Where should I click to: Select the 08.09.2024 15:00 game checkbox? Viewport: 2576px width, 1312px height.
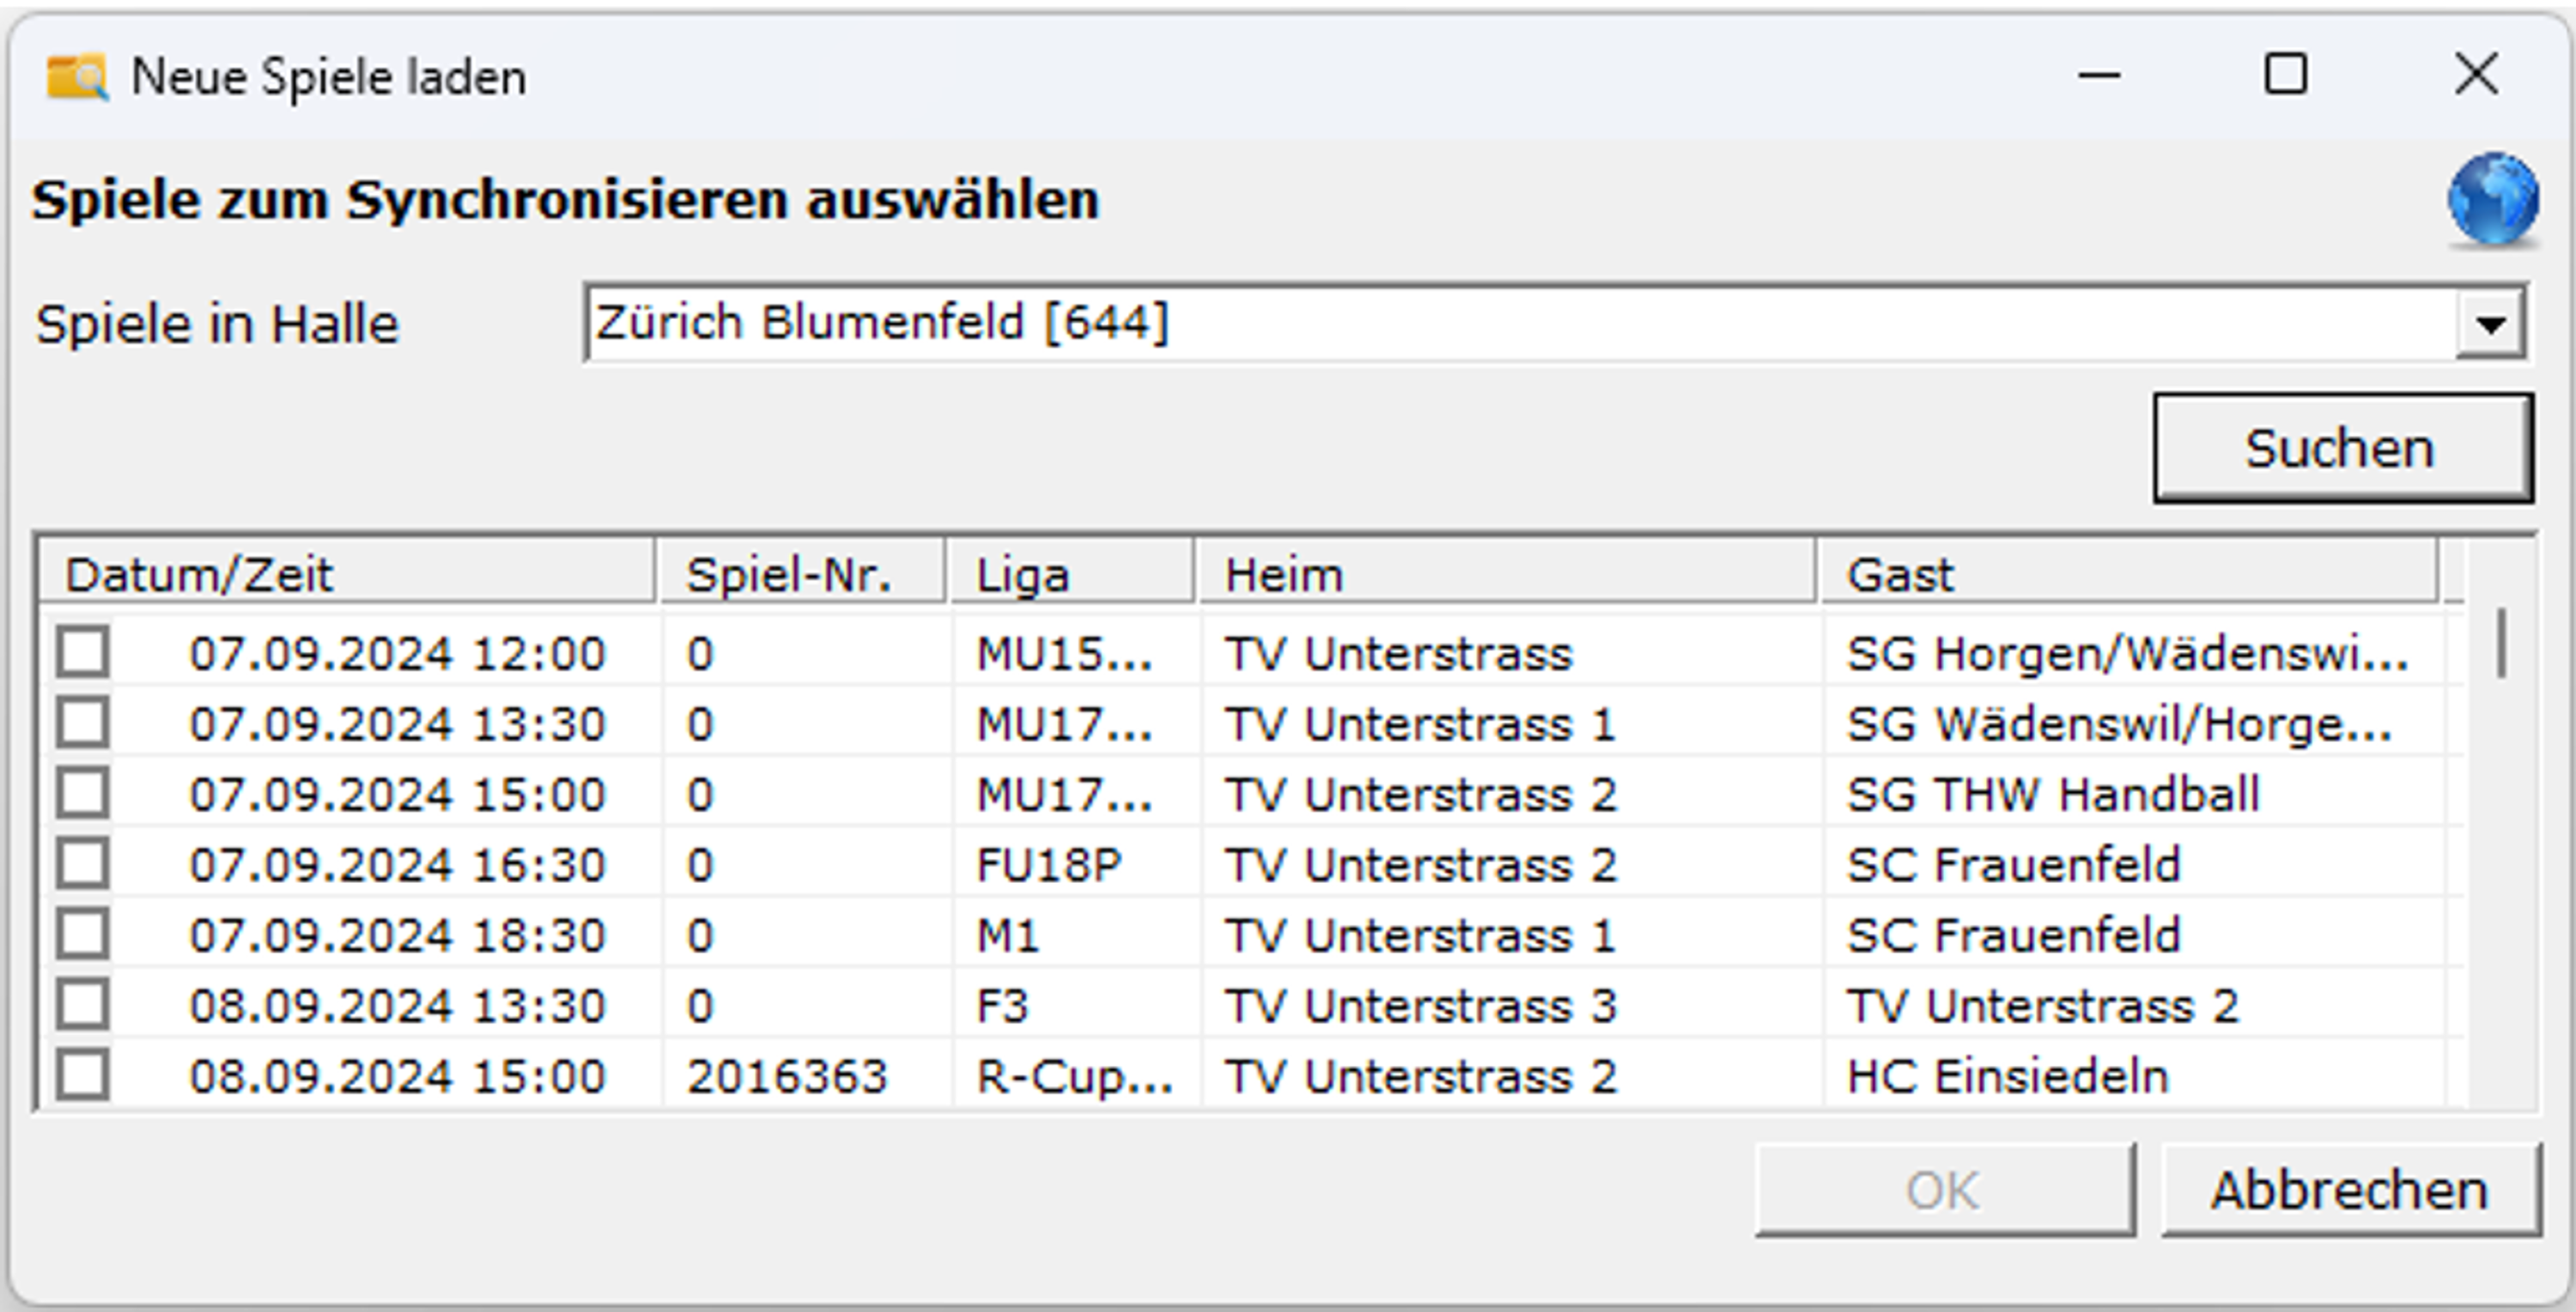tap(83, 1076)
